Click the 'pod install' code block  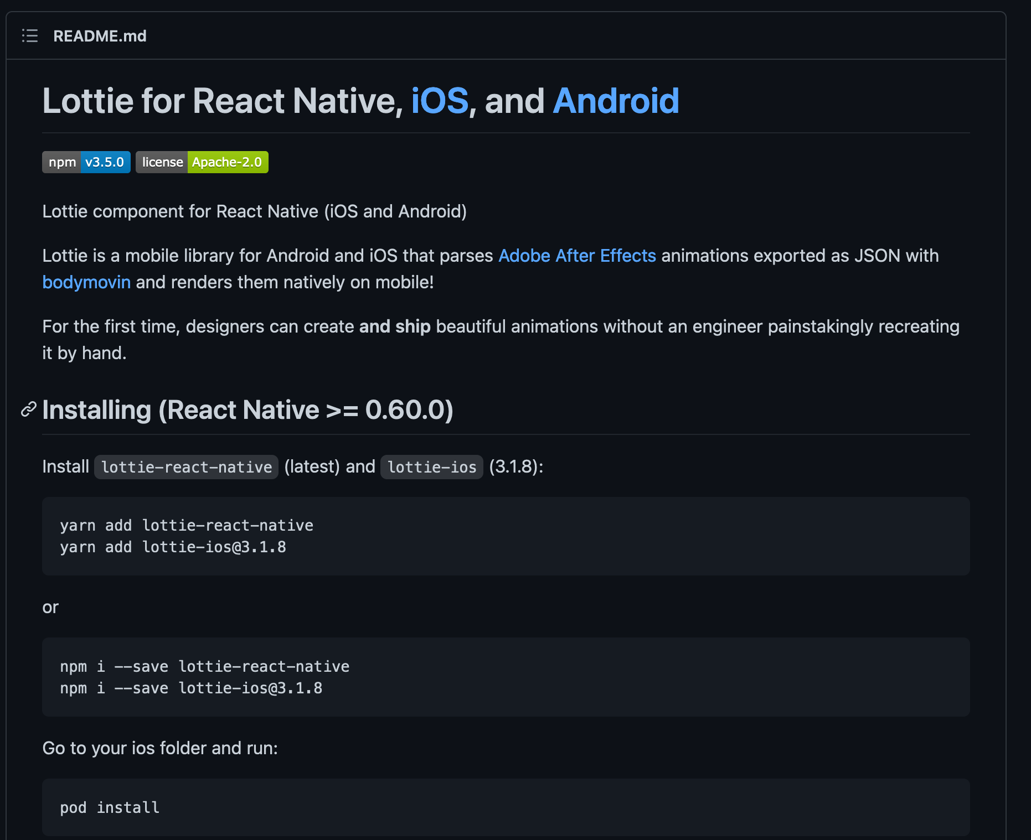506,807
